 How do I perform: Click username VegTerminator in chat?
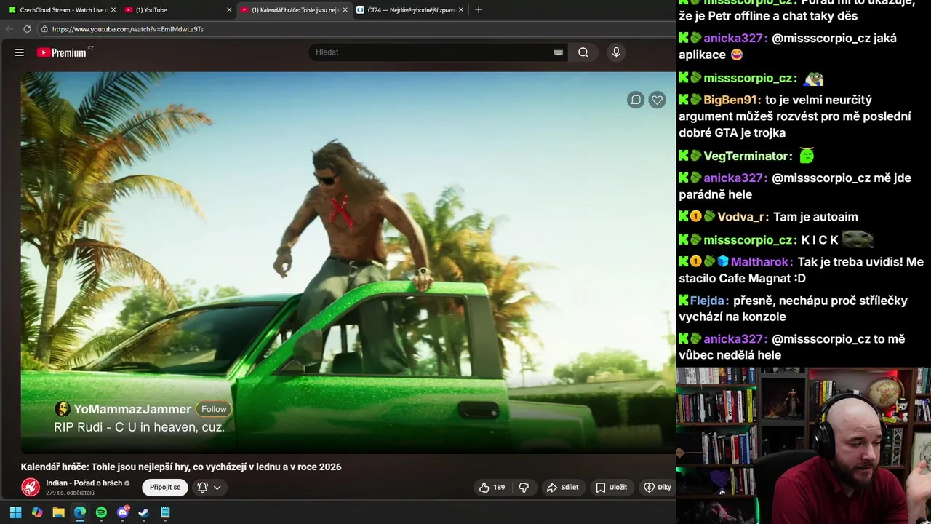tap(747, 156)
